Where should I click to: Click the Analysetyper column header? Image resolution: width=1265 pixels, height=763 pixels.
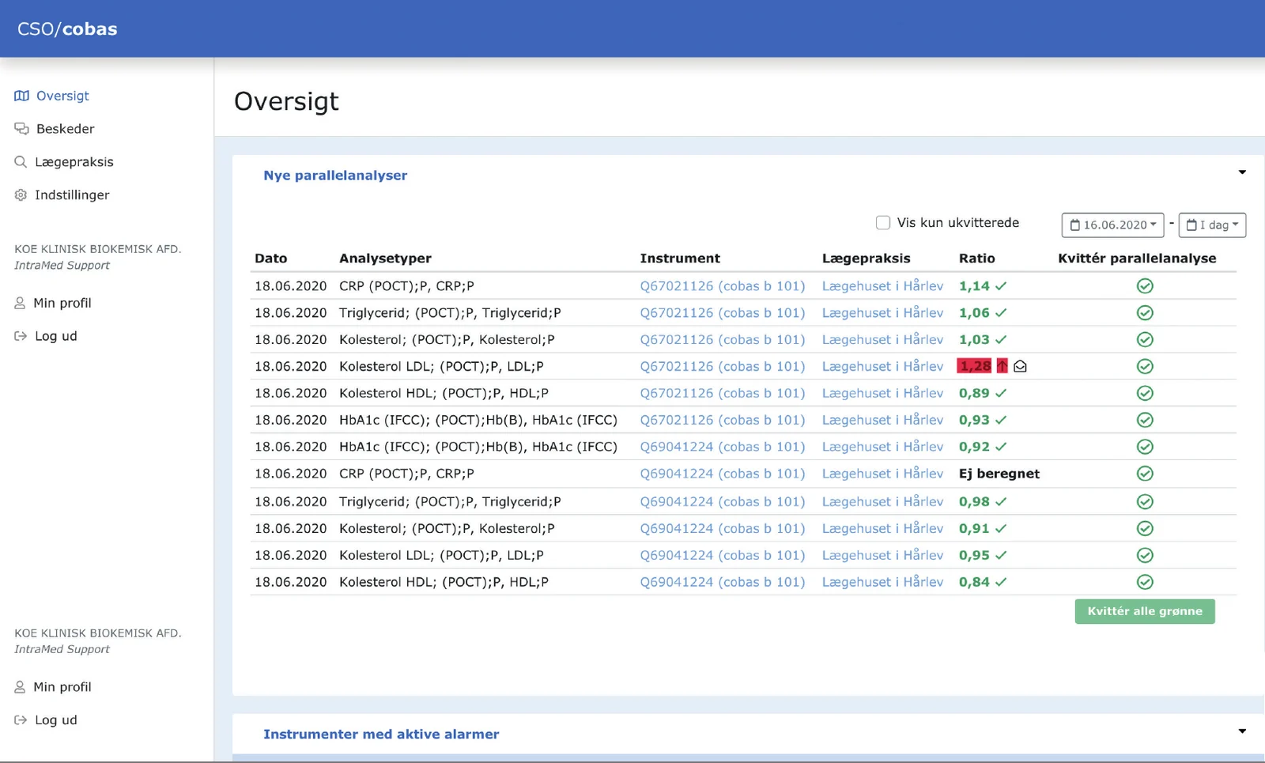tap(385, 259)
